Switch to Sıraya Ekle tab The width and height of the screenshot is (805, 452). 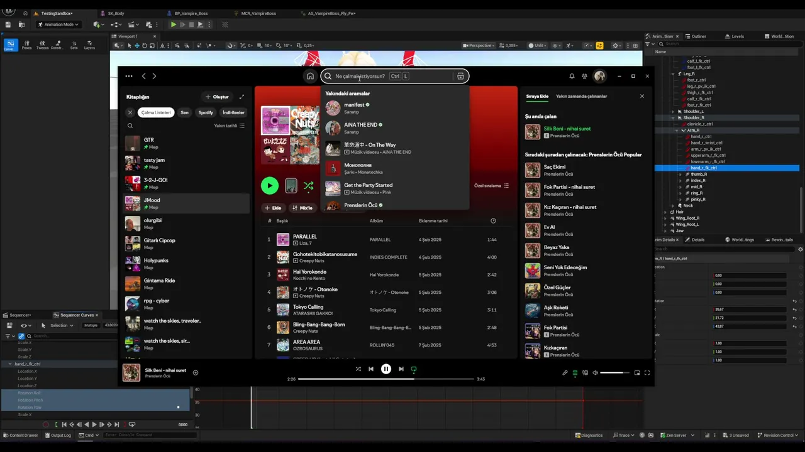[x=537, y=96]
